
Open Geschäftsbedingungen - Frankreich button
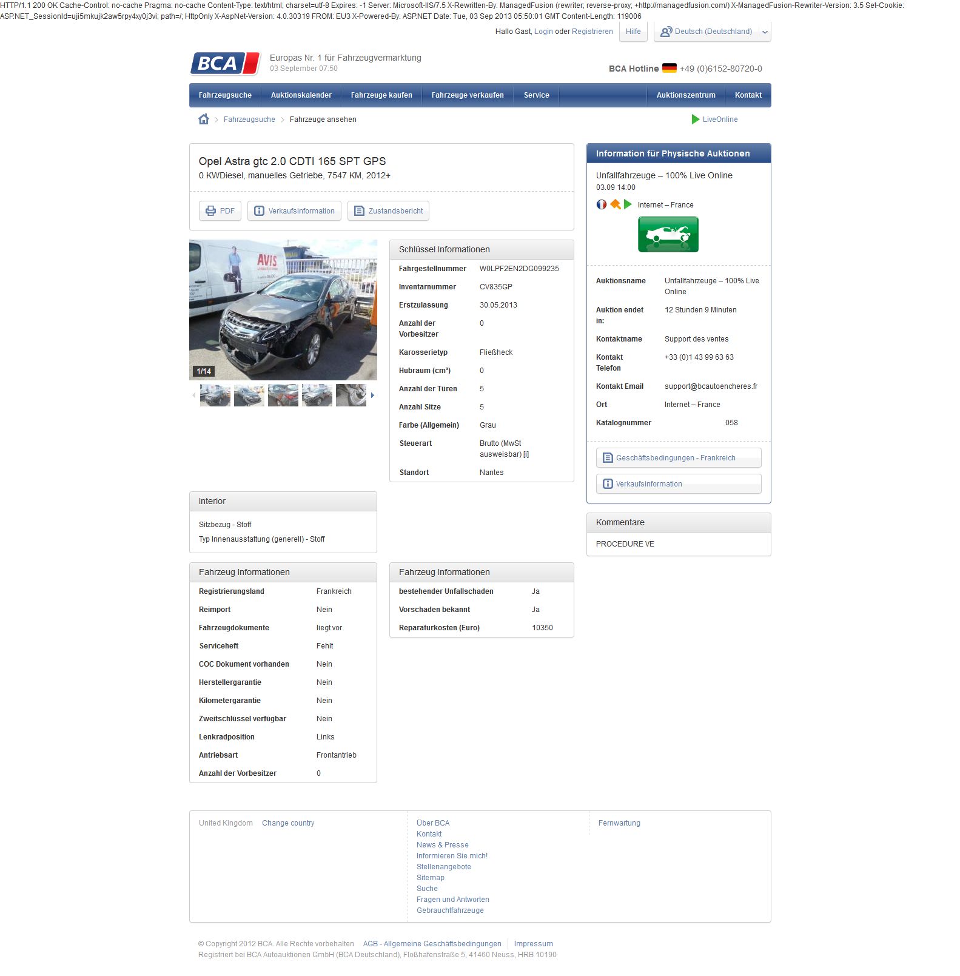coord(679,458)
